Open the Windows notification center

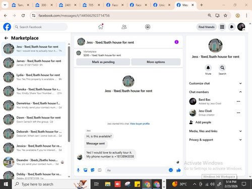[244, 184]
